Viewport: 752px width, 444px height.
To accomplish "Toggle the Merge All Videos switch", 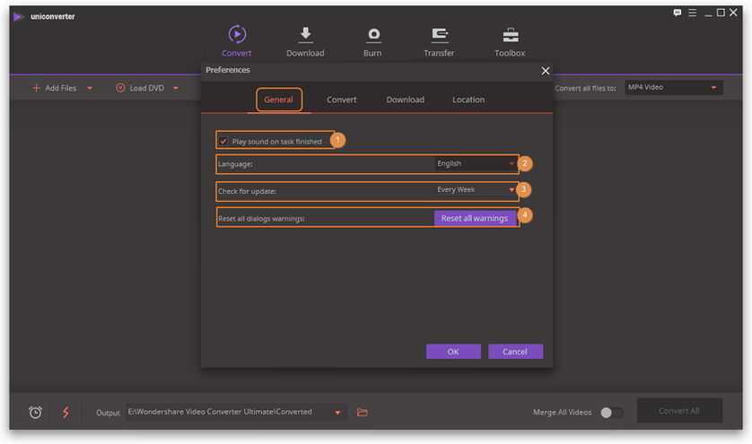I will click(x=611, y=412).
